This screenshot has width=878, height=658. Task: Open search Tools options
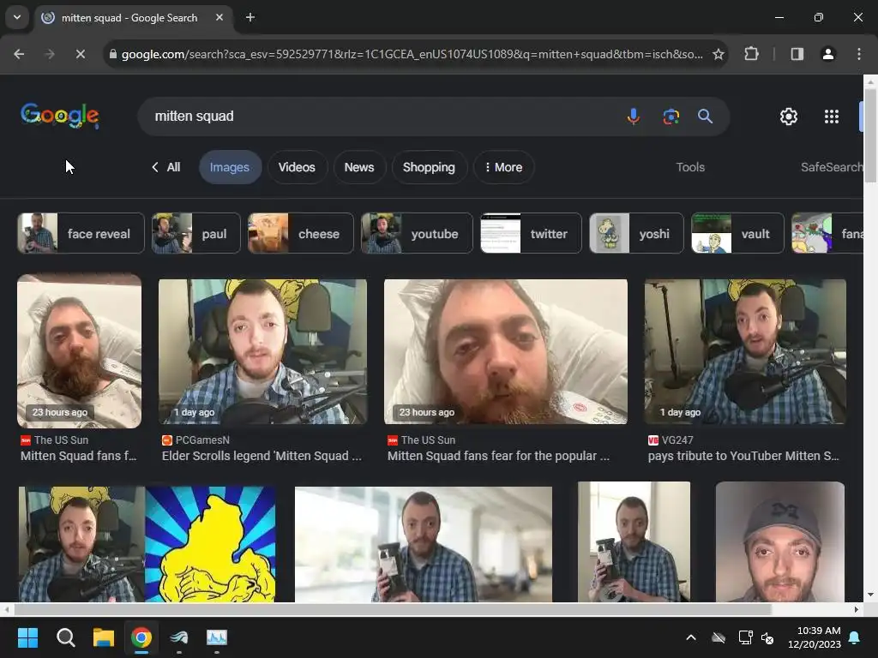point(690,167)
